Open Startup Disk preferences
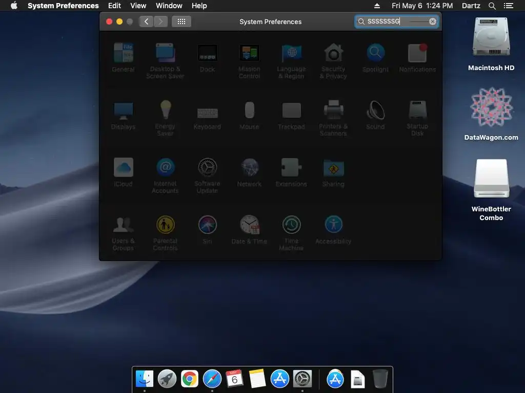 click(417, 118)
